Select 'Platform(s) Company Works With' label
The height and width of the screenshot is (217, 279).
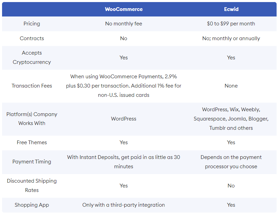tap(32, 119)
